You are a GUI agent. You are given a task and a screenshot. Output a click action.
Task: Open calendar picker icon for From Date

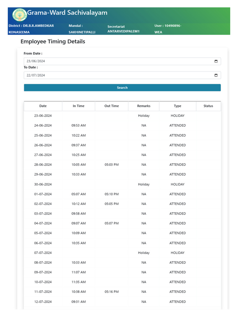(x=216, y=61)
